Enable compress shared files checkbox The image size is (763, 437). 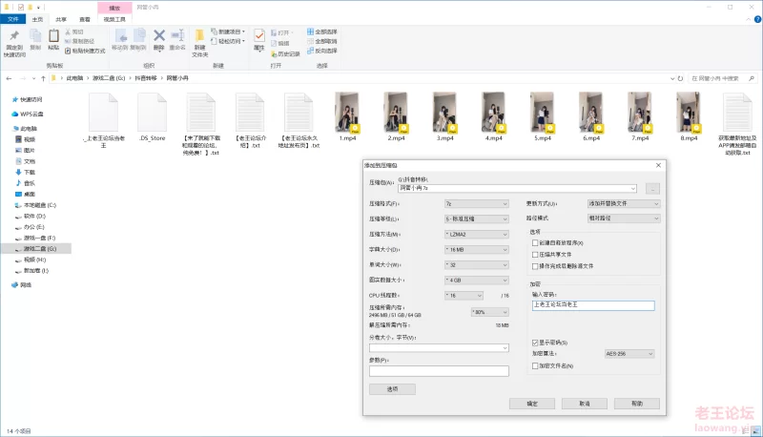535,255
